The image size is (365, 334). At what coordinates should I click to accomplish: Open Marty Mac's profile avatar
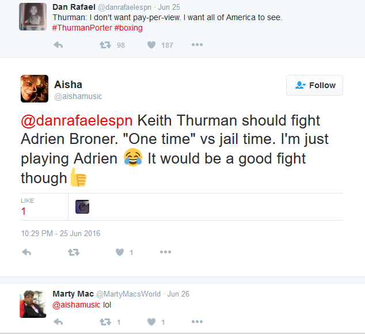(33, 303)
